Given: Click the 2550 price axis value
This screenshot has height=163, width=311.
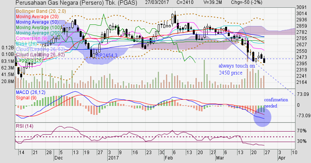Looking at the screenshot, I should pos(302,51).
